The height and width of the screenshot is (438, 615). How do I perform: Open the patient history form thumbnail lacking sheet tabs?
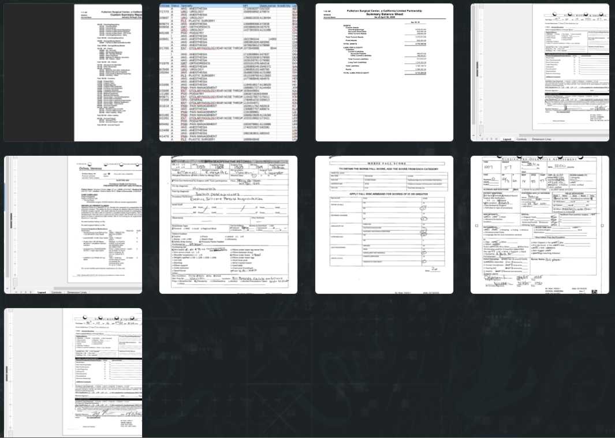coord(73,372)
